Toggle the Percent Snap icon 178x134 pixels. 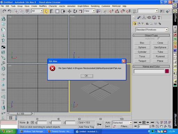pos(123,11)
